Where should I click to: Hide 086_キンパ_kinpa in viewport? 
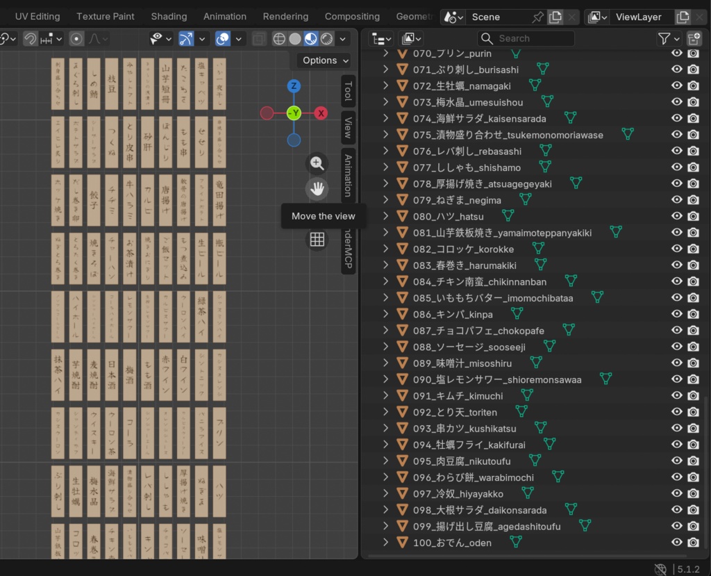[676, 313]
